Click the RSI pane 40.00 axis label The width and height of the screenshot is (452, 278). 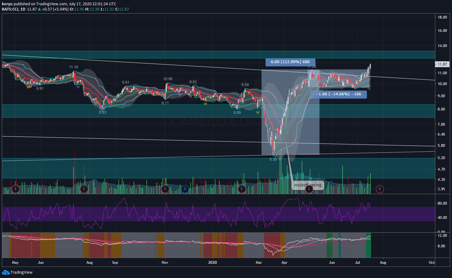coord(442,218)
